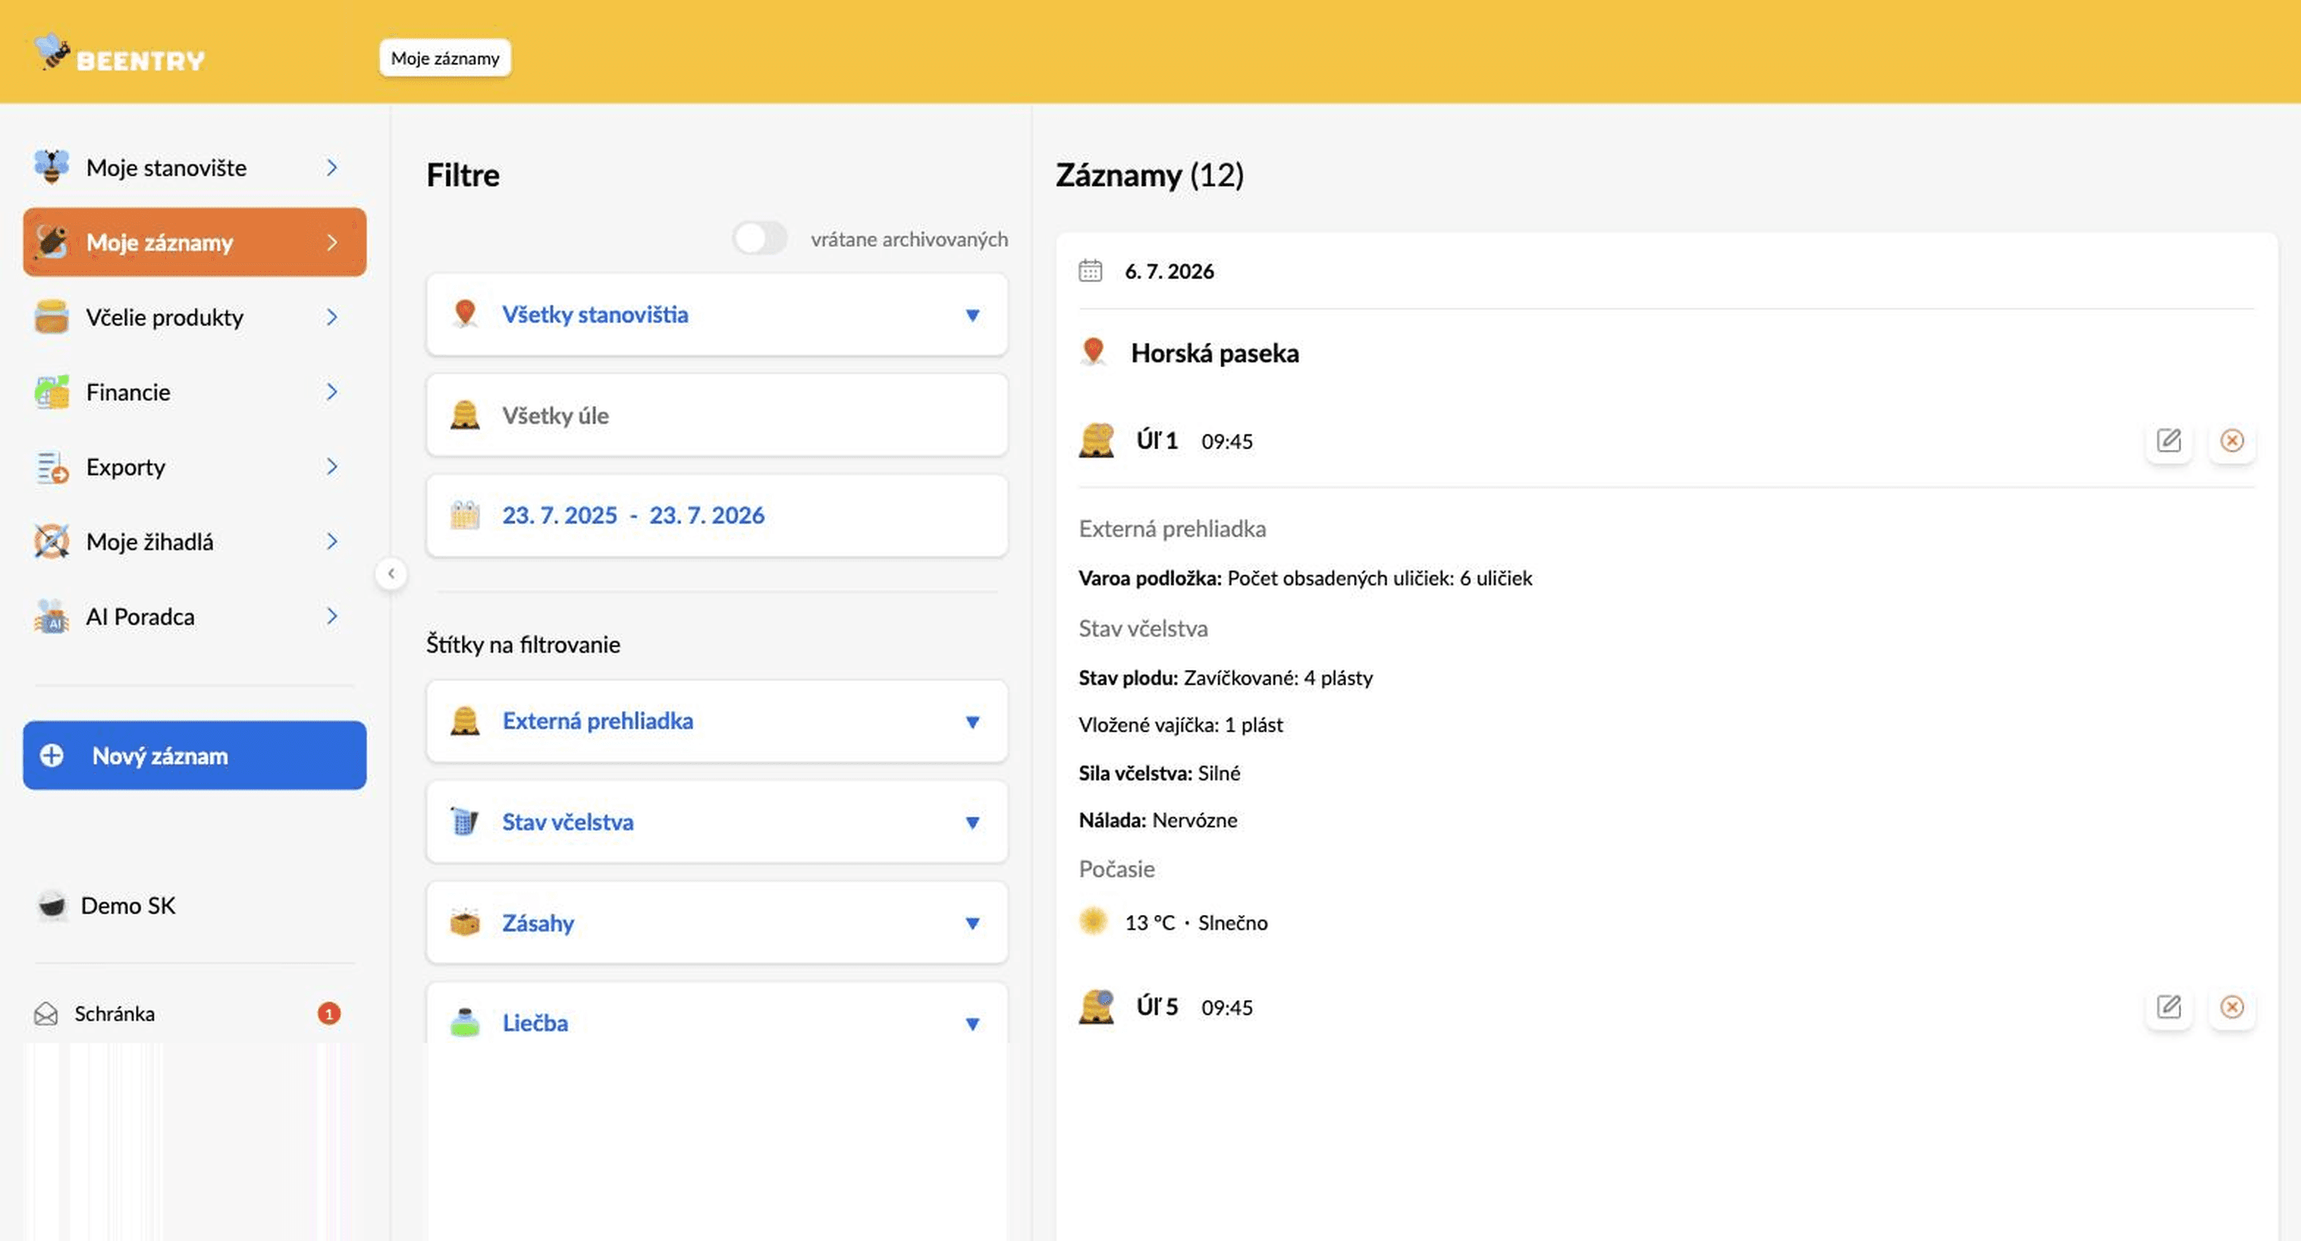Open the date range 23. 7. 2025 - 23. 7. 2026
This screenshot has height=1241, width=2301.
pos(717,515)
